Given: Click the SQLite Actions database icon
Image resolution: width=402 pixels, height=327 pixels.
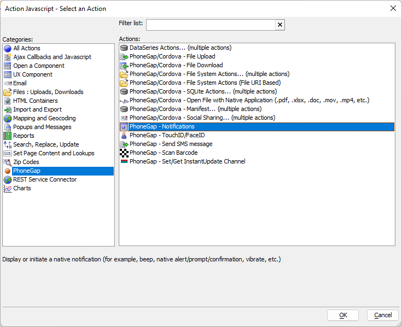Looking at the screenshot, I should click(x=124, y=91).
